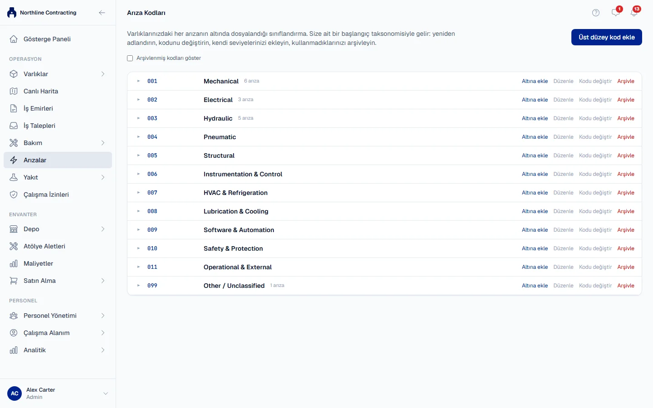Expand the Varlıklar sidebar submenu chevron

pyautogui.click(x=103, y=74)
